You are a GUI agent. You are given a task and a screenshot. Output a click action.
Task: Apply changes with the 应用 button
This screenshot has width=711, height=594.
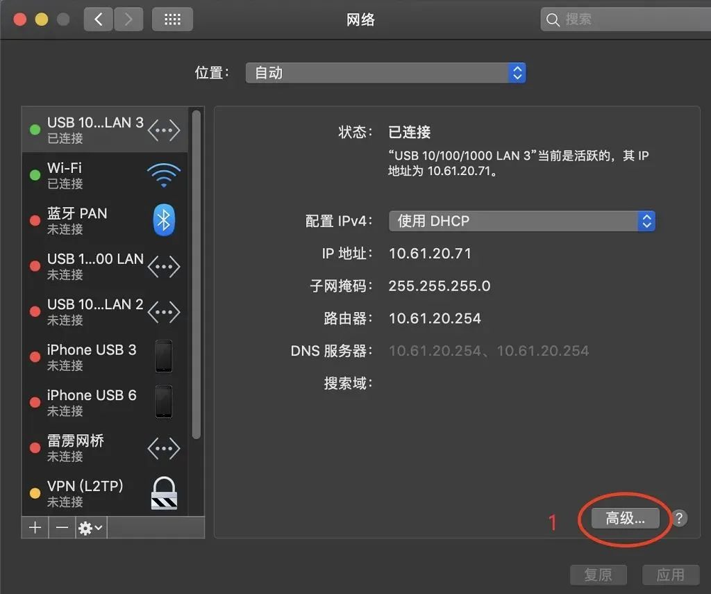(671, 575)
